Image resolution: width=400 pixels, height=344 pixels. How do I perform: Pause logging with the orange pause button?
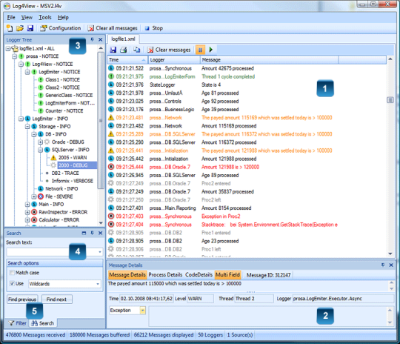tap(200, 50)
